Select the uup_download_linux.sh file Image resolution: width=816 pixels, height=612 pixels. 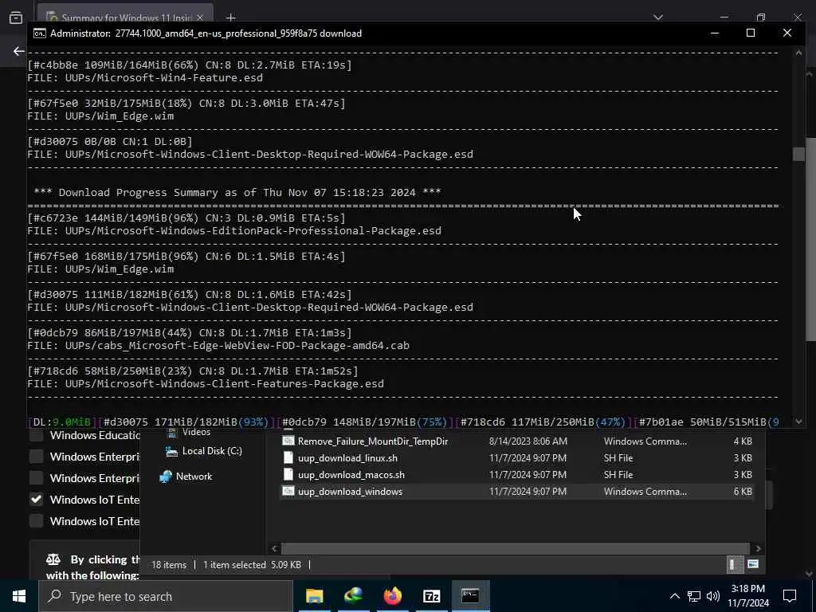(x=347, y=458)
